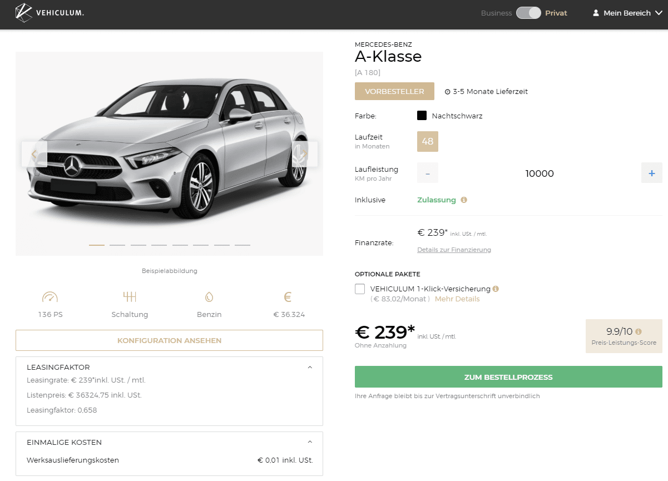
Task: Show previous car image with left arrow
Action: [x=34, y=154]
